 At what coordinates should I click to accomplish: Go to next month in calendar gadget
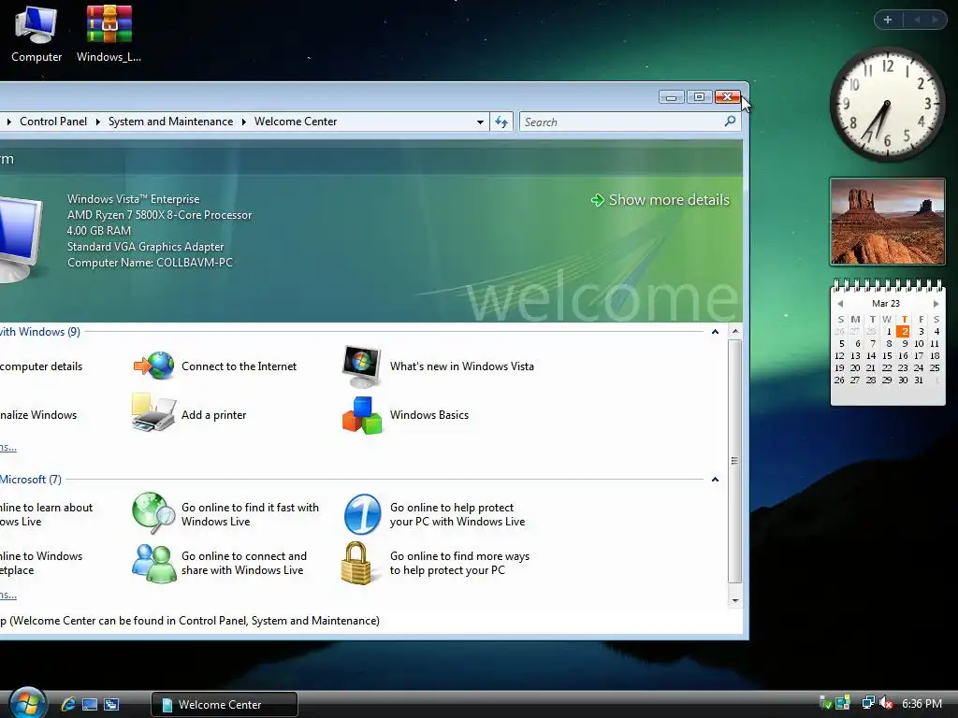pyautogui.click(x=936, y=304)
